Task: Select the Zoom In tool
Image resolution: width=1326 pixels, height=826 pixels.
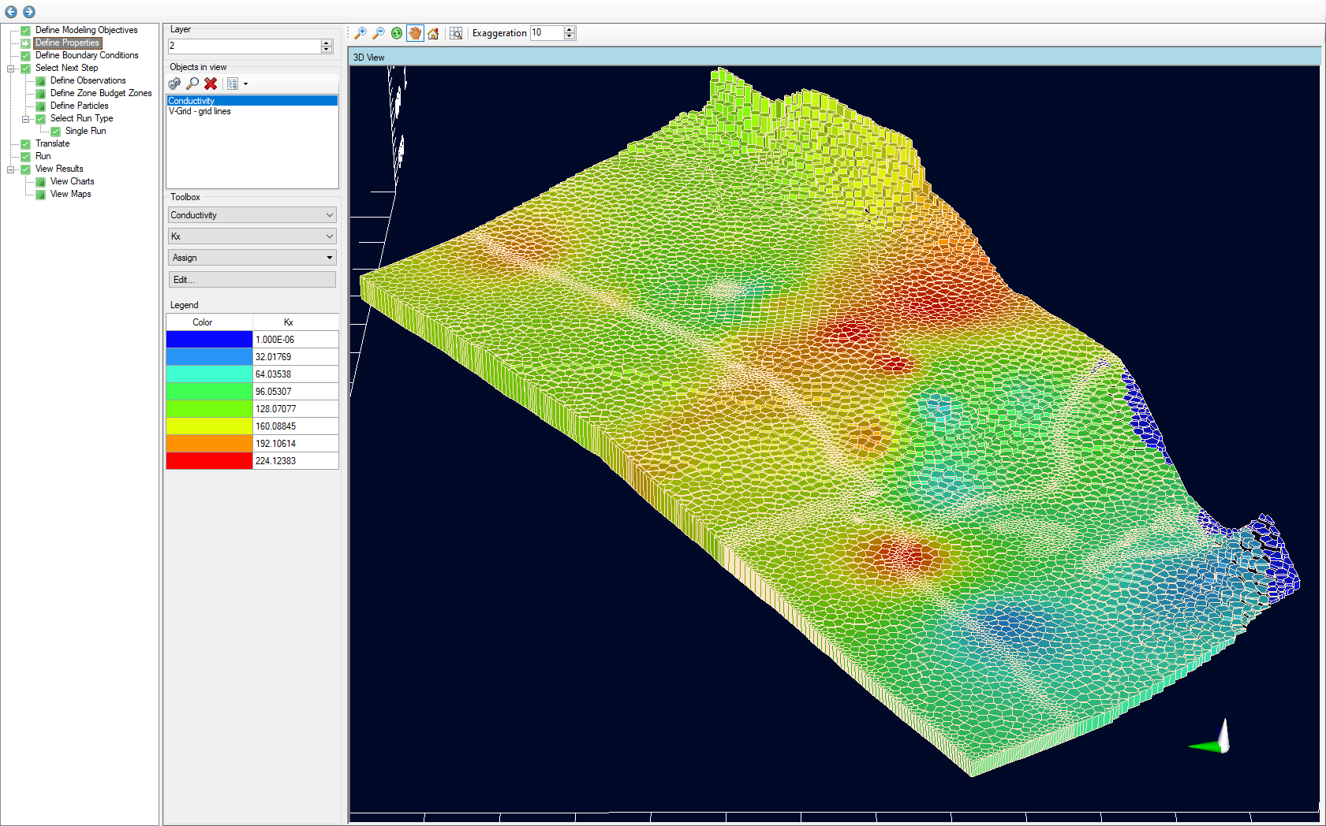Action: pyautogui.click(x=360, y=33)
